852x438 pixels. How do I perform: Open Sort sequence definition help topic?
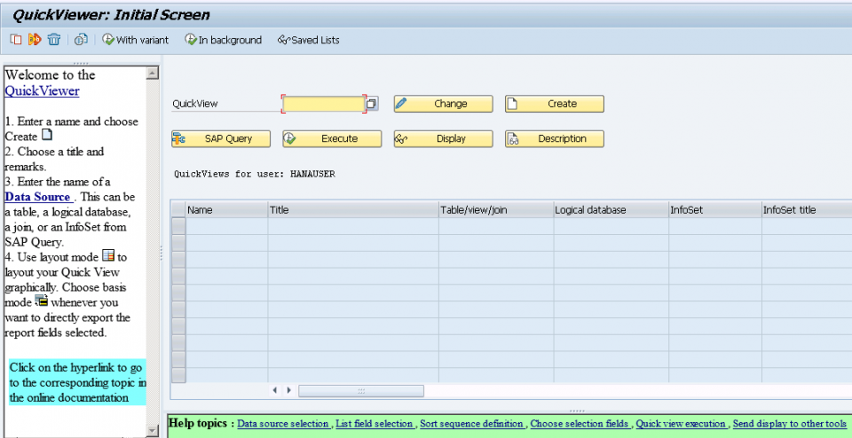coord(471,424)
